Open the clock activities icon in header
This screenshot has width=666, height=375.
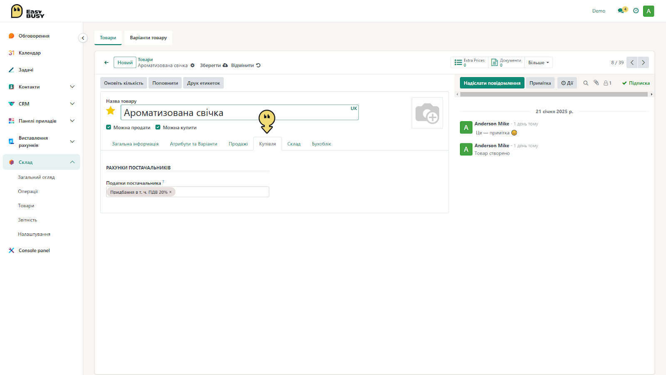[x=636, y=11]
